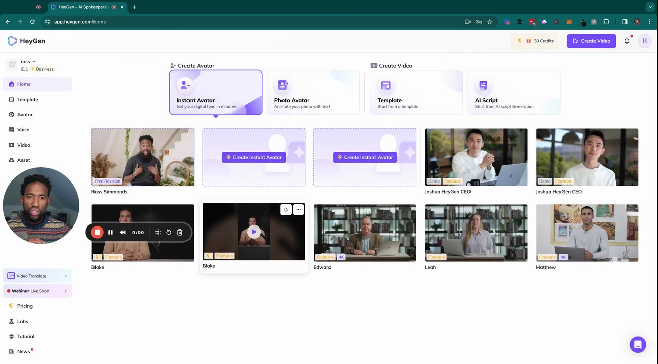Click the Business plan badge
The width and height of the screenshot is (658, 364).
tap(42, 69)
